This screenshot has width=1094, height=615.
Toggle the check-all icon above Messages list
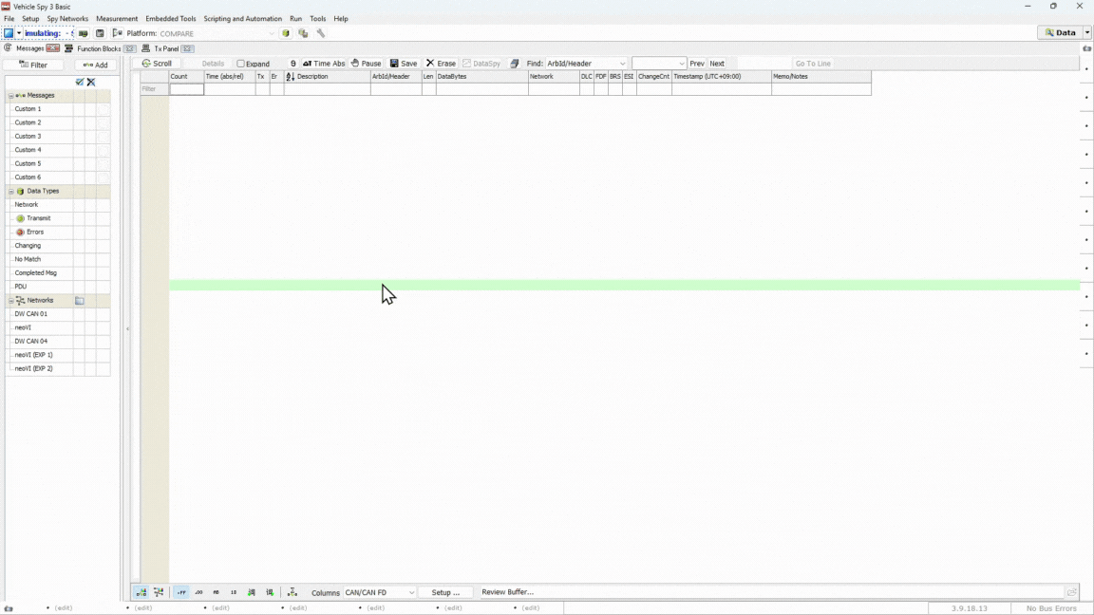pyautogui.click(x=80, y=83)
